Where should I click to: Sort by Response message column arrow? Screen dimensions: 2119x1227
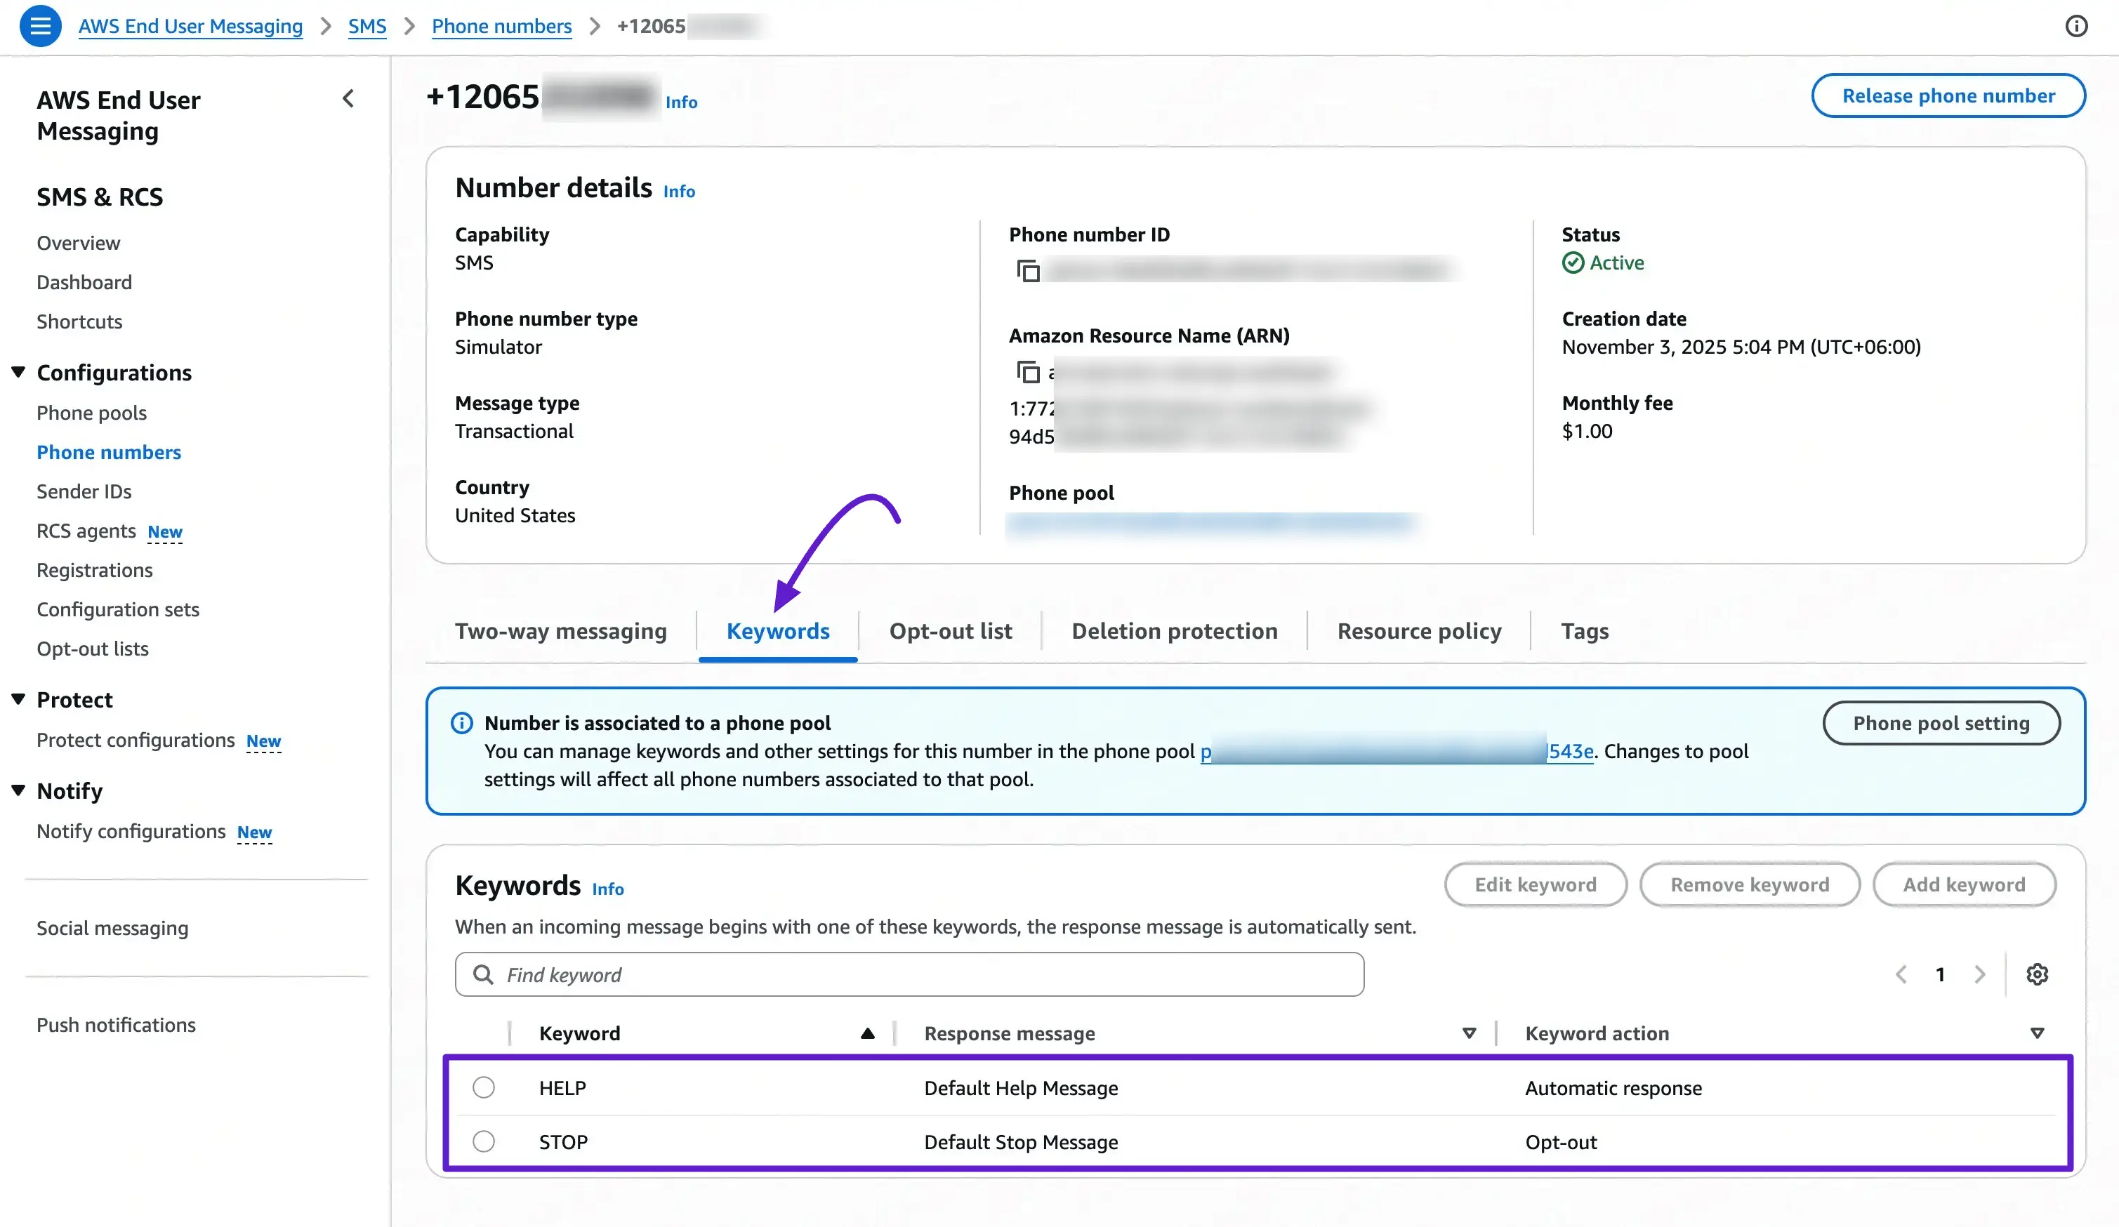[x=1469, y=1034]
